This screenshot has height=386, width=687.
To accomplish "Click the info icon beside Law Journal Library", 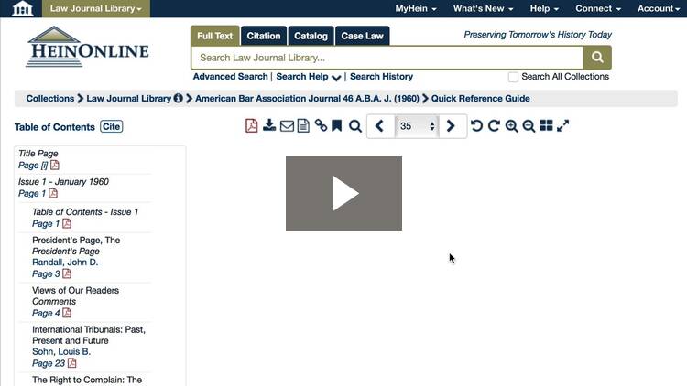I will 178,99.
